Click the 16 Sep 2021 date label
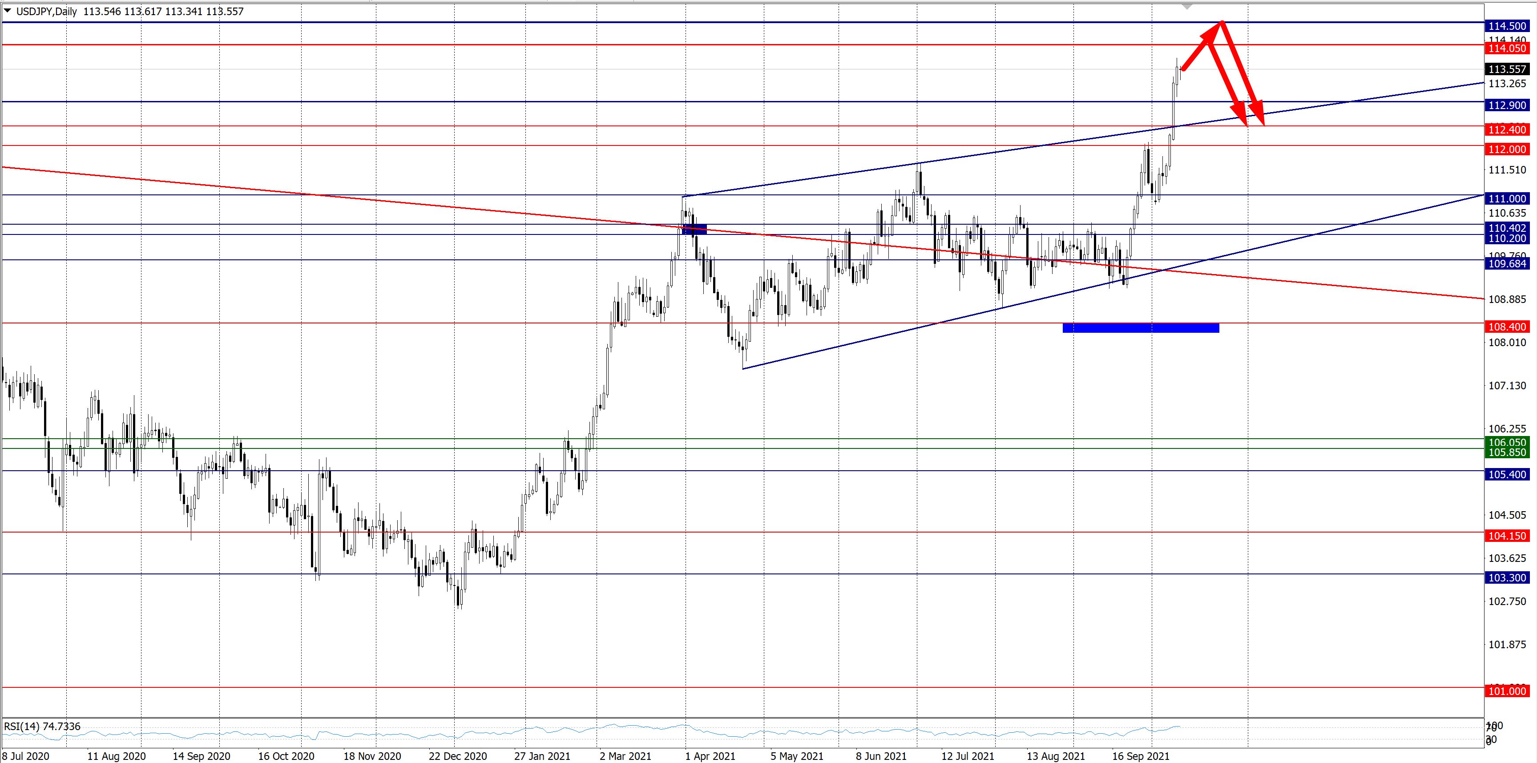Screen dimensions: 1537x763 click(1140, 756)
